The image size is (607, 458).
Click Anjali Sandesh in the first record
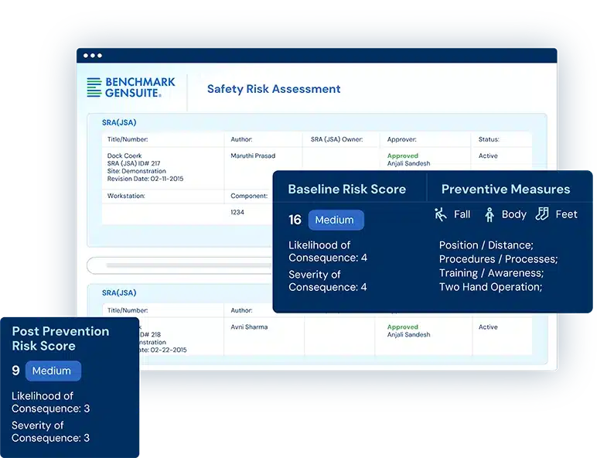point(408,163)
